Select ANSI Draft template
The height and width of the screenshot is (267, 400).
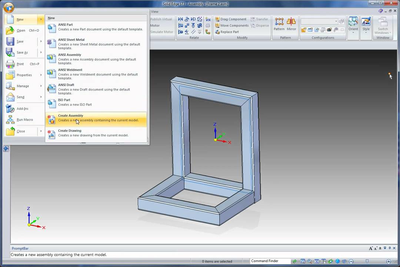pos(96,89)
